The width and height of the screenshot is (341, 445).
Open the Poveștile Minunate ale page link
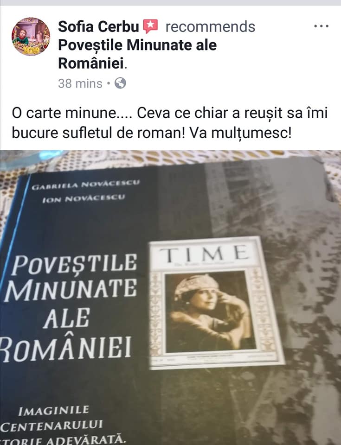click(x=137, y=45)
